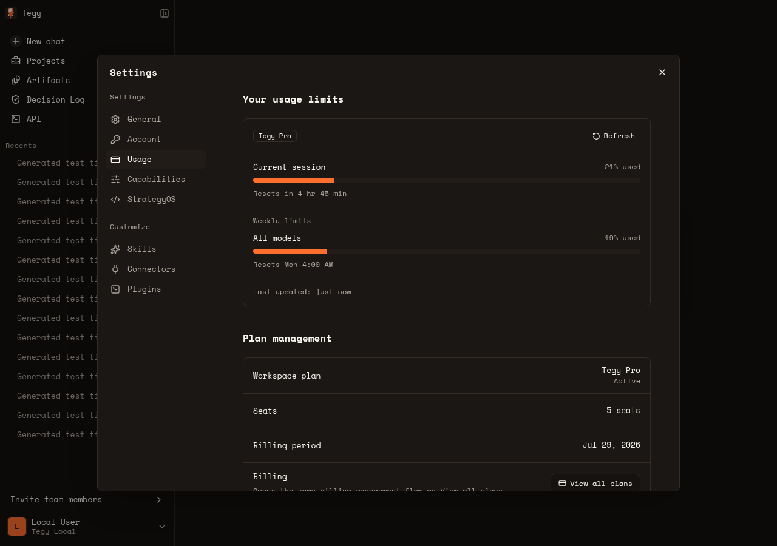The width and height of the screenshot is (777, 546).
Task: Click the 'Weekly limits' label
Action: [282, 221]
